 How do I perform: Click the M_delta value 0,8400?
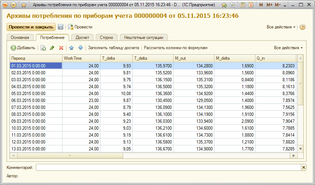(x=235, y=80)
